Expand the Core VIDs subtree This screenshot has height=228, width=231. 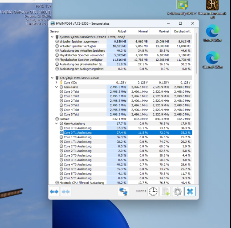click(x=56, y=82)
